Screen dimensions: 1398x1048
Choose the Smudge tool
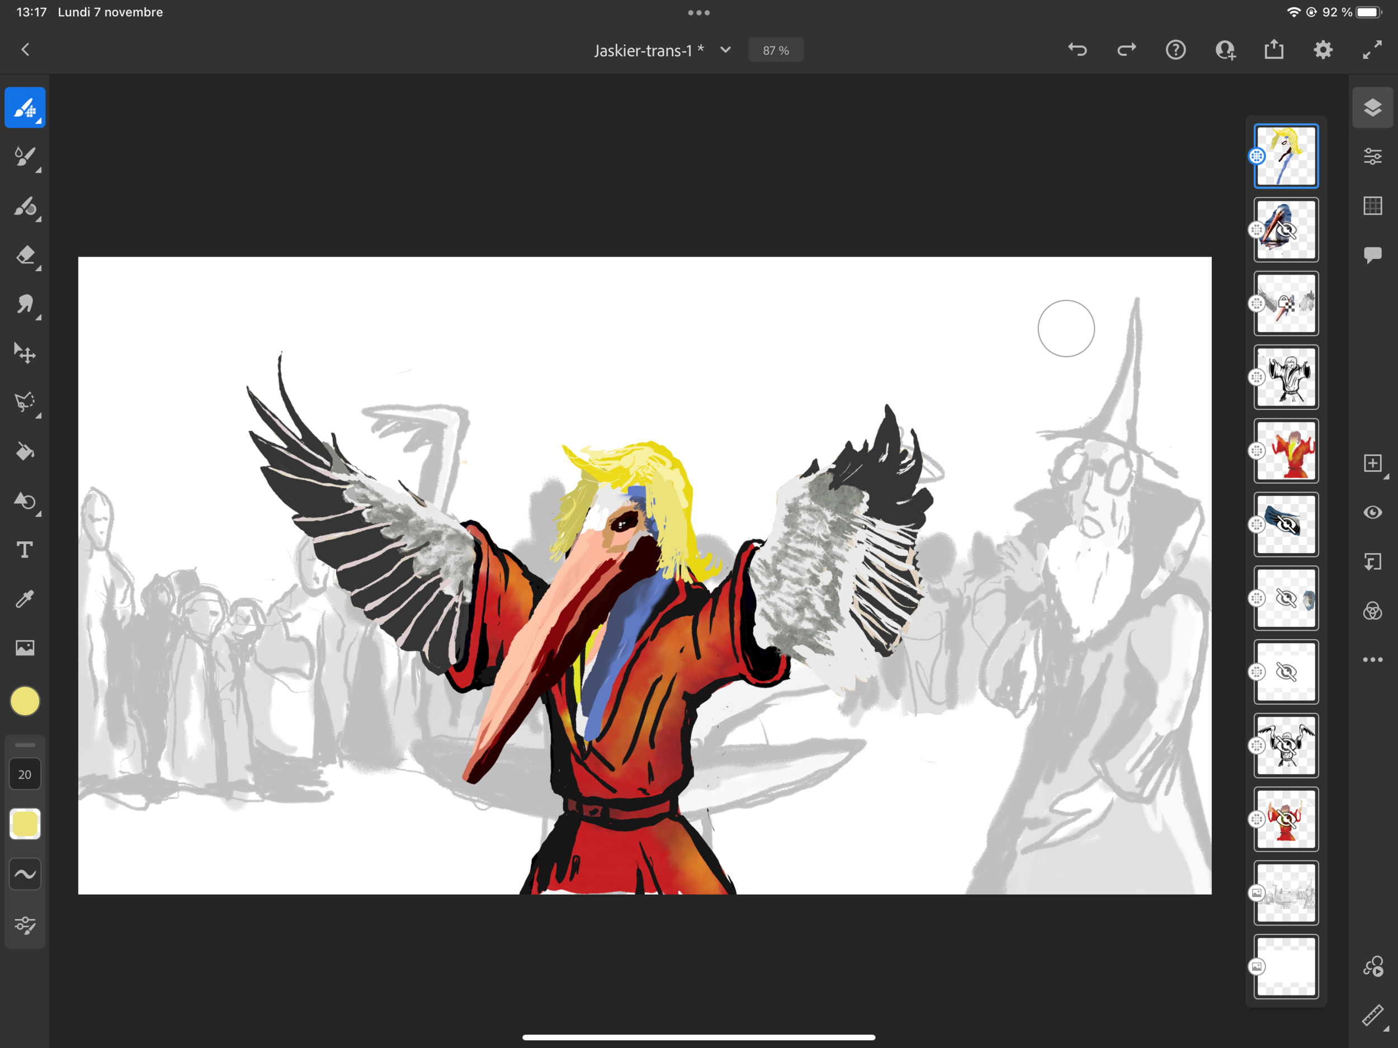25,305
